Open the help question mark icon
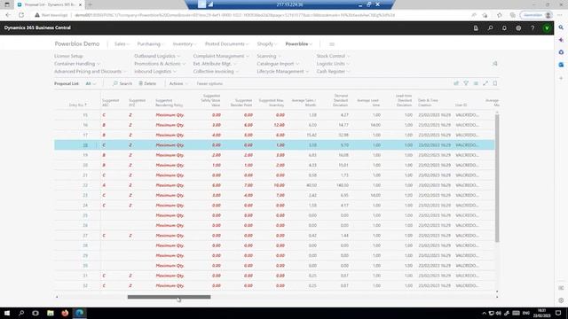The height and width of the screenshot is (319, 568). click(x=532, y=27)
